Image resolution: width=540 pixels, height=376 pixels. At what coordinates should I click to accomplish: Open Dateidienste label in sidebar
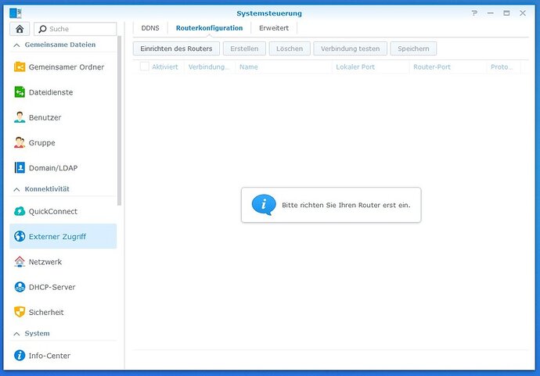[51, 92]
